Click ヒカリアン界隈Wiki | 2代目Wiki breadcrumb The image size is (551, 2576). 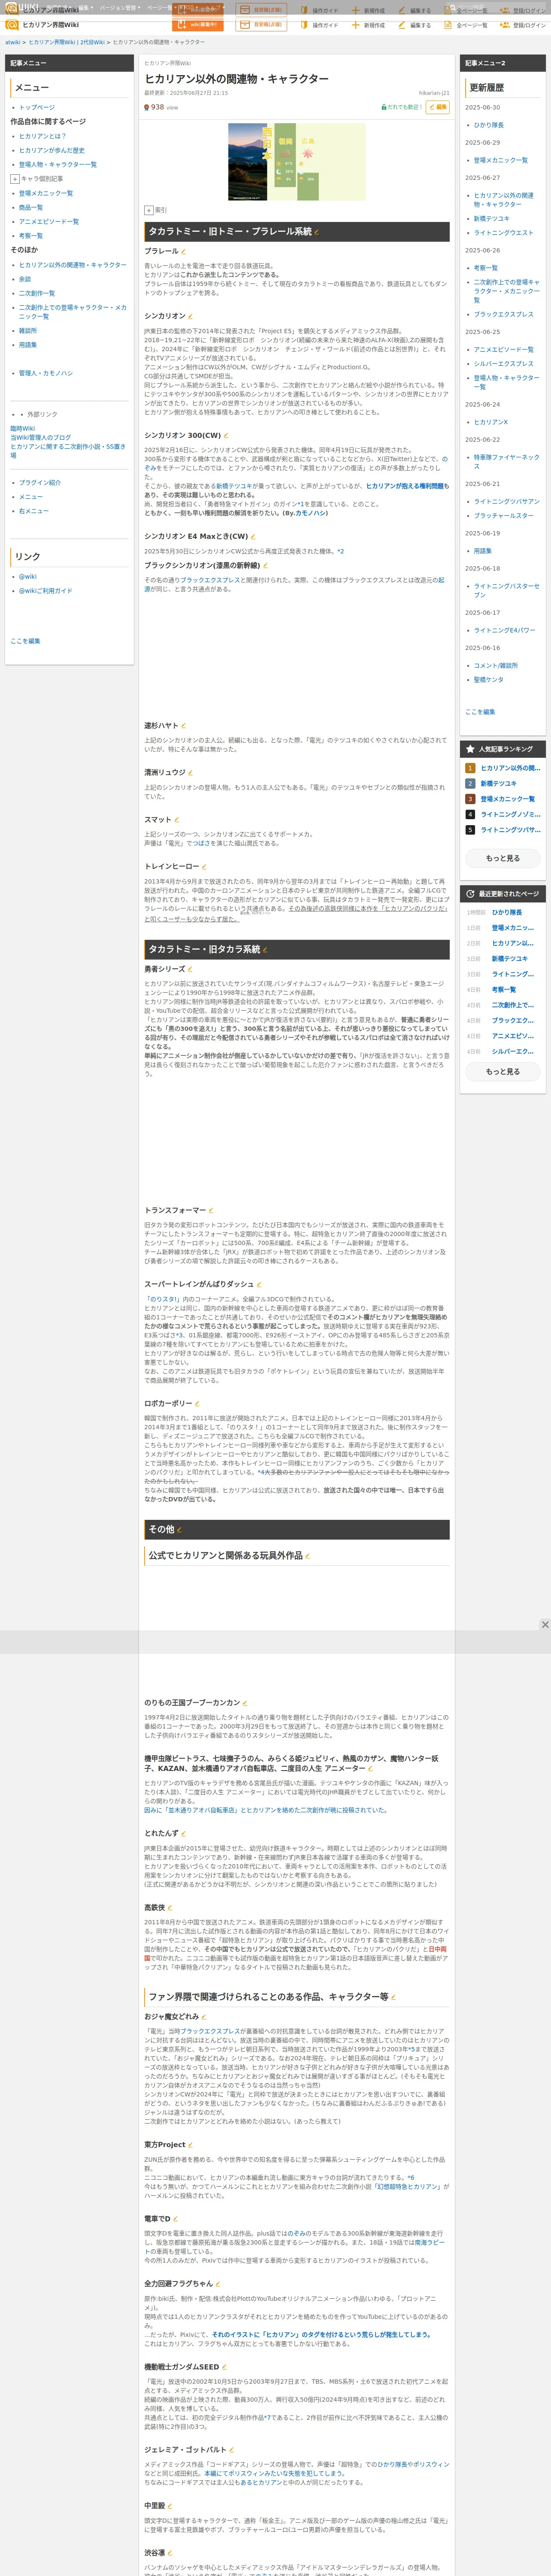[66, 43]
